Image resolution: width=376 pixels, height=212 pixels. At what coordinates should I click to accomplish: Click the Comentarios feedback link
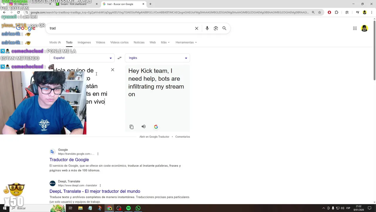point(183,137)
